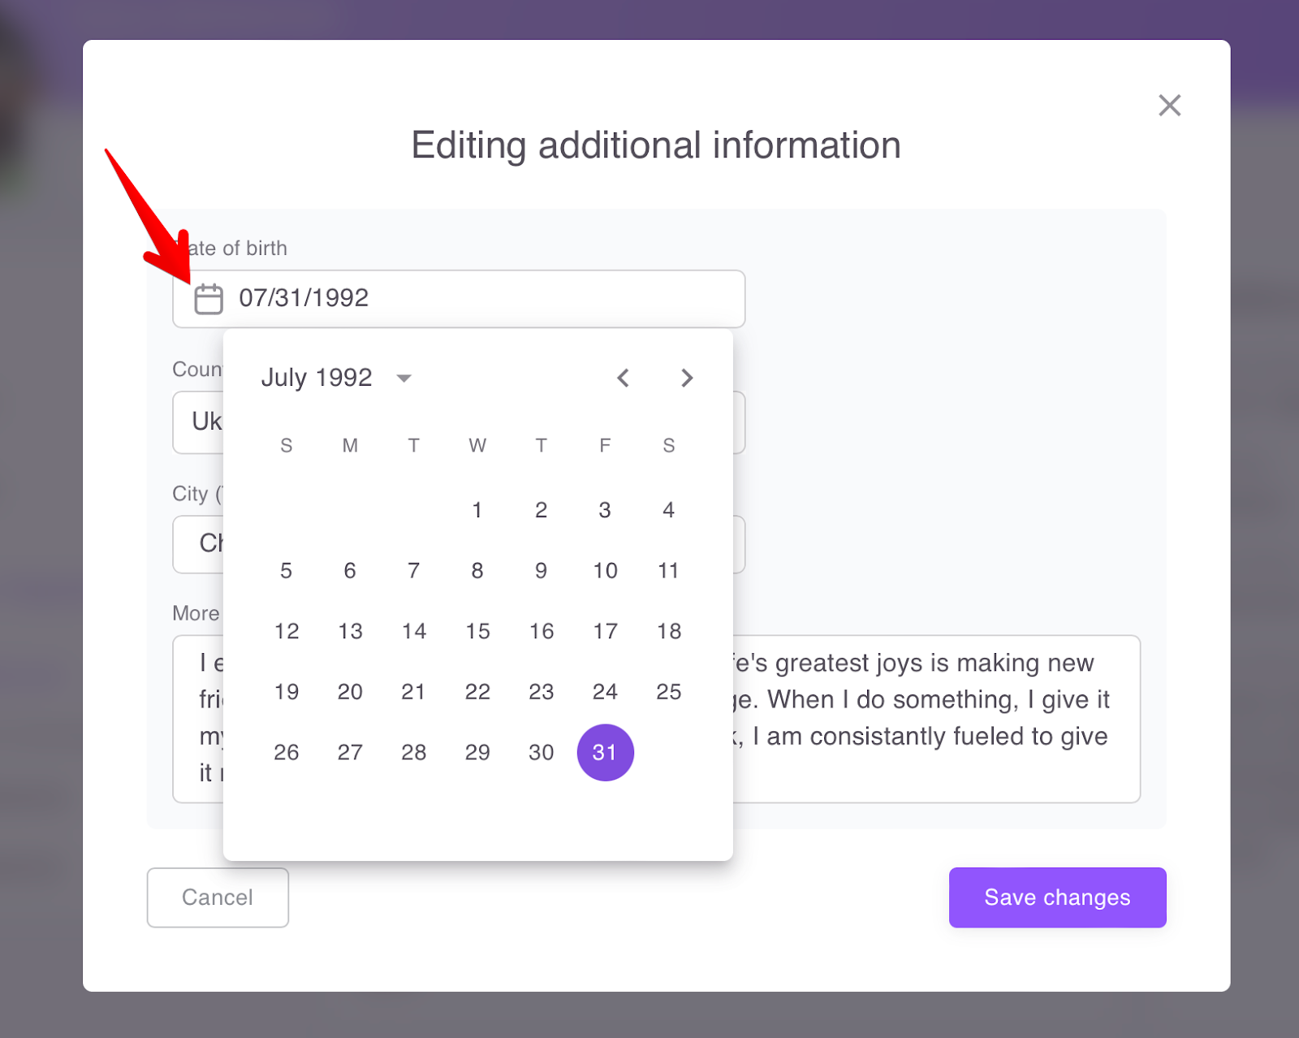Choose day 4 in the calendar
This screenshot has width=1299, height=1038.
668,510
